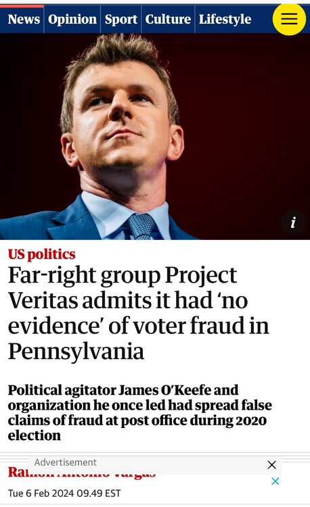This screenshot has width=310, height=507.
Task: Open the US politics topic link
Action: point(41,254)
